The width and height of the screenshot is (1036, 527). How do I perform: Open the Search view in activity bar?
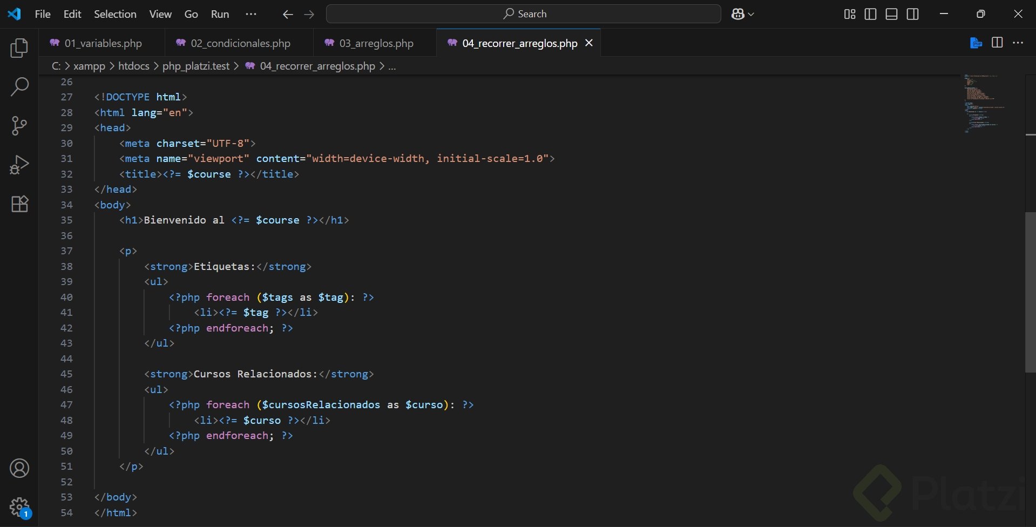pyautogui.click(x=19, y=87)
